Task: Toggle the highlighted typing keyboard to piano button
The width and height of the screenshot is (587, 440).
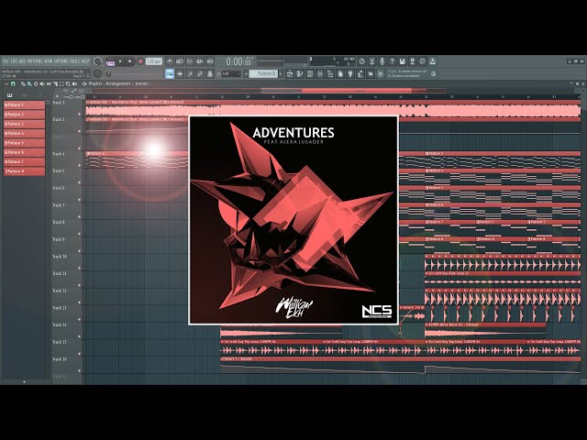Action: [170, 73]
